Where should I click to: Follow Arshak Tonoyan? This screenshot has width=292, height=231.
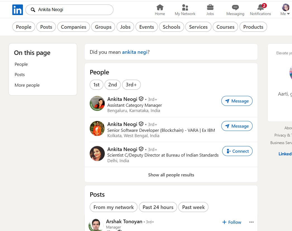[x=232, y=222]
